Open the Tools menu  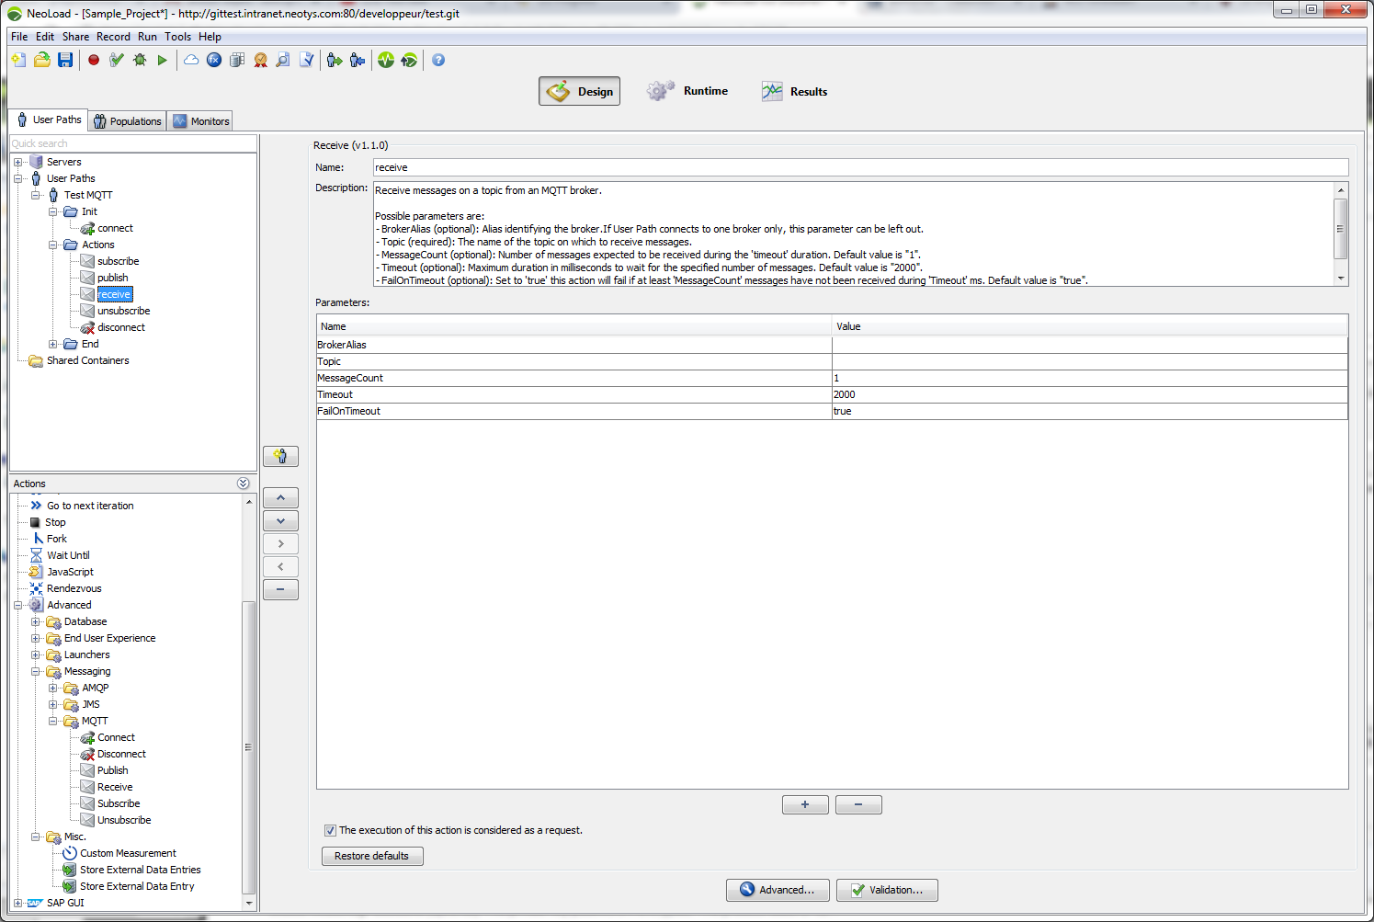coord(177,37)
